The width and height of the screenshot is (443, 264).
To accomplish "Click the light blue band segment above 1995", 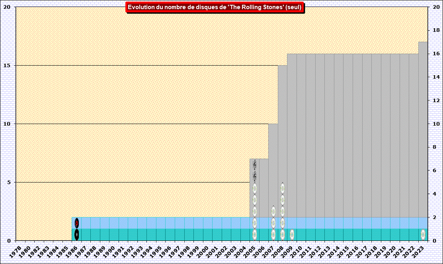I will pyautogui.click(x=161, y=223).
